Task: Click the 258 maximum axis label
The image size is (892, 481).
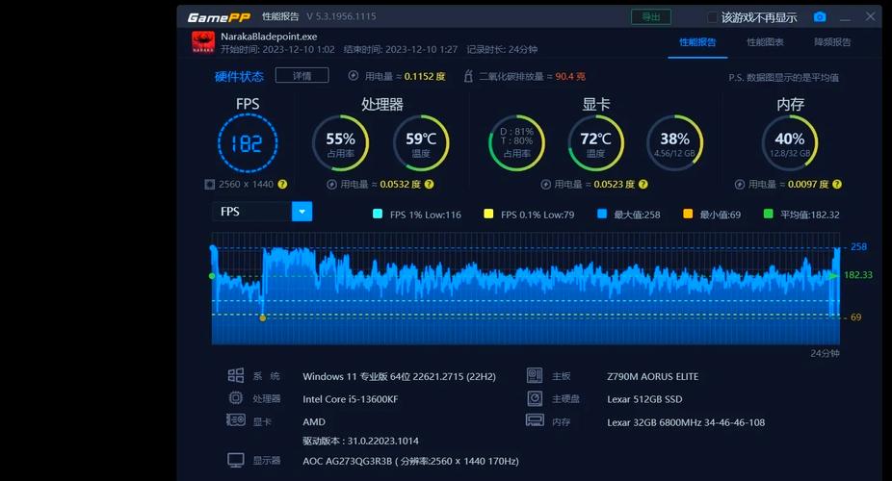Action: pyautogui.click(x=858, y=246)
